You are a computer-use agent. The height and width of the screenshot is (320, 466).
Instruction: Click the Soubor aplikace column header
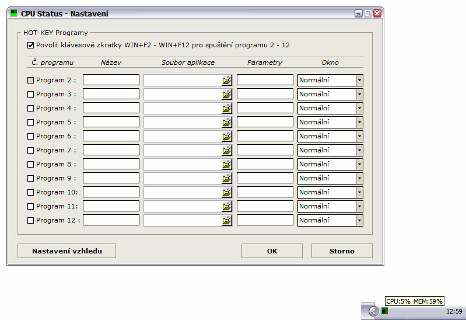[x=188, y=62]
